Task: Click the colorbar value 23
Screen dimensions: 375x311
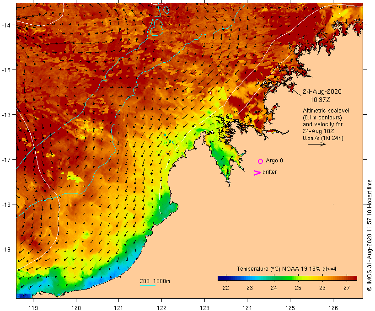Action: click(x=249, y=288)
